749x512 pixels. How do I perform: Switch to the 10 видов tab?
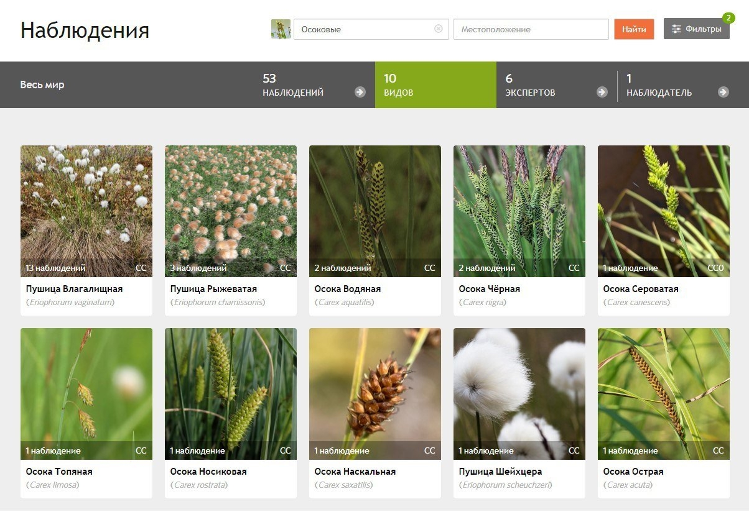coord(435,85)
